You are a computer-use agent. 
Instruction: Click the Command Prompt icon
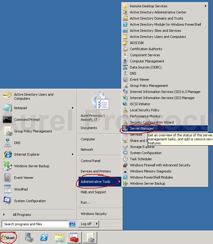coord(7,120)
